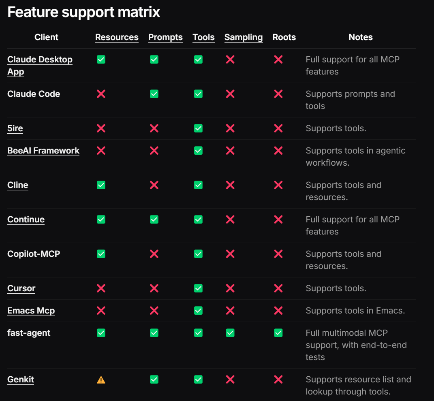The height and width of the screenshot is (401, 434).
Task: Click the green Tools check for BeeAI Framework
Action: point(198,151)
